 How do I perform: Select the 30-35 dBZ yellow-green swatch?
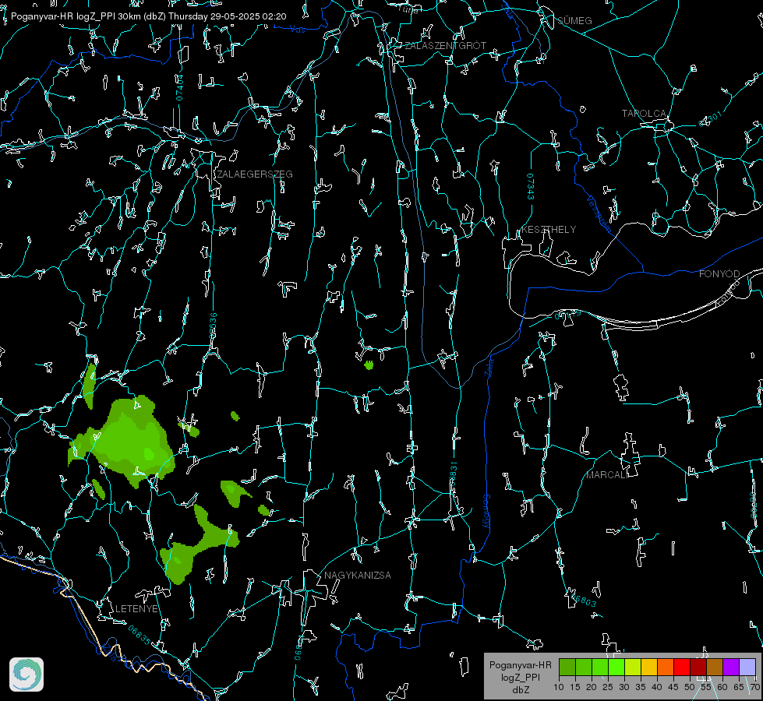pos(633,667)
